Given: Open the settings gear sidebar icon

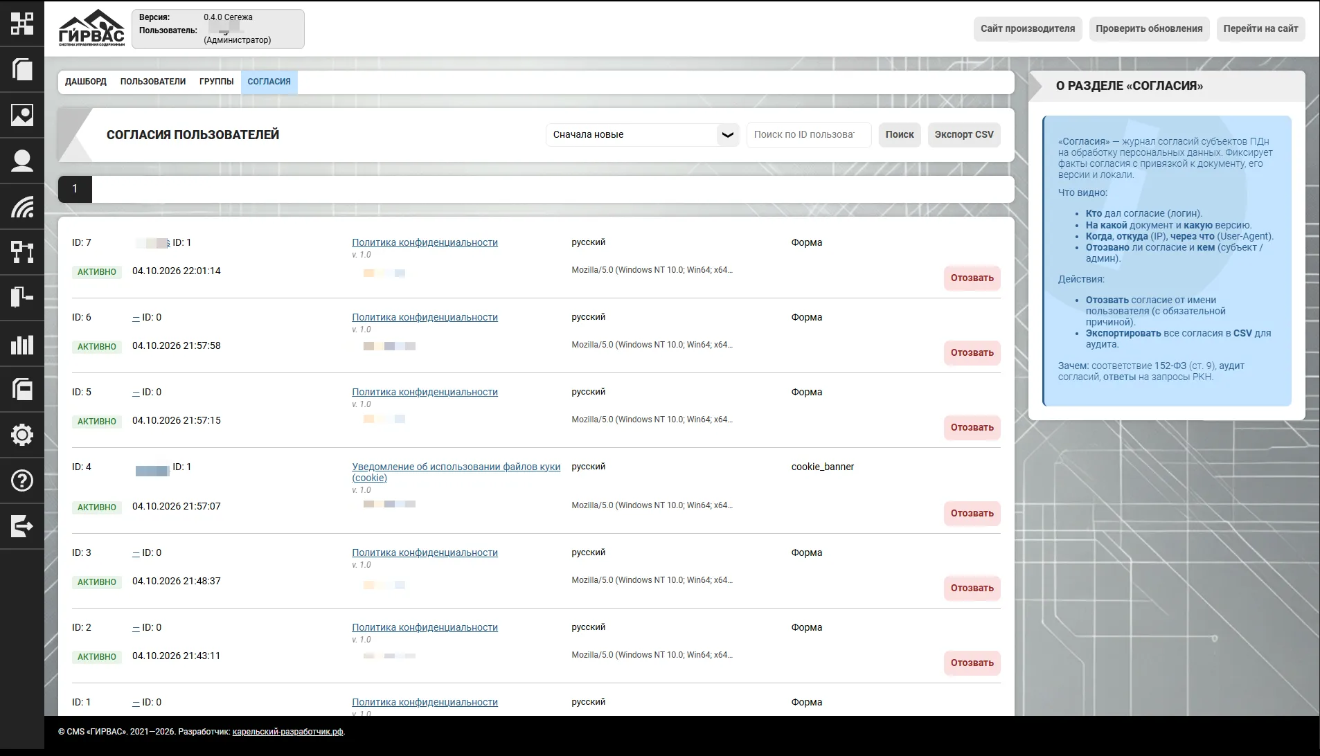Looking at the screenshot, I should (x=22, y=435).
